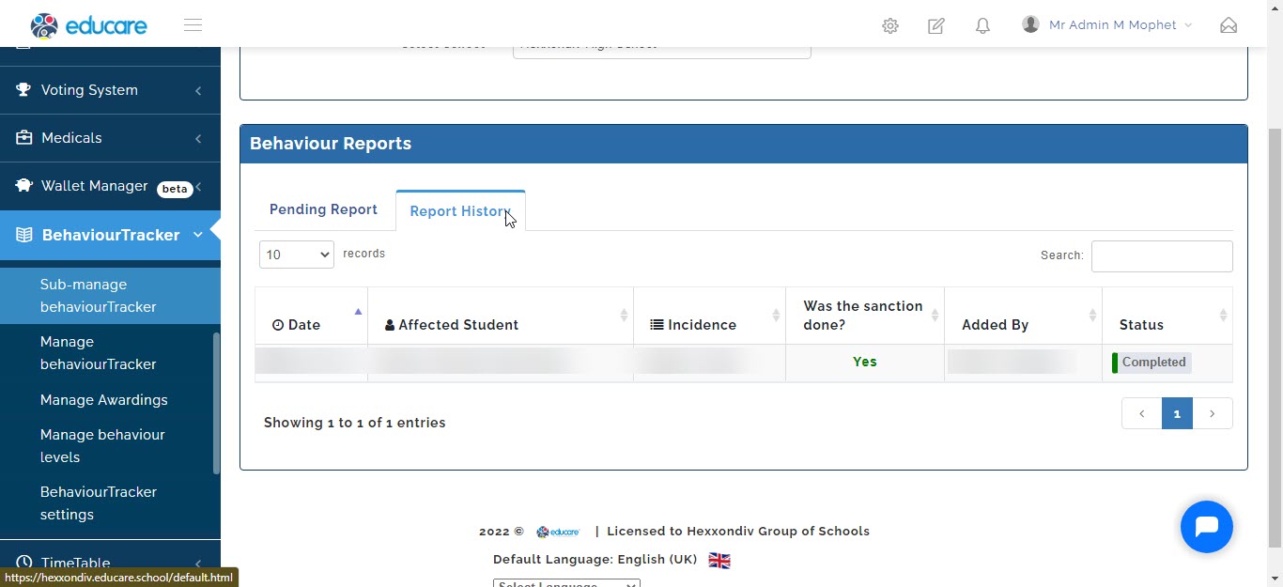Image resolution: width=1283 pixels, height=587 pixels.
Task: Click the educare logo
Action: tap(88, 25)
